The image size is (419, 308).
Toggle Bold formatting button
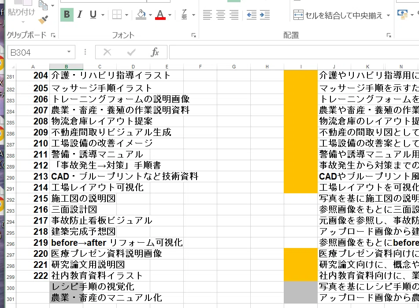point(67,15)
